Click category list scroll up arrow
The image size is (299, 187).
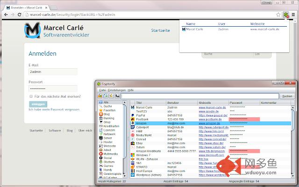tap(125, 102)
